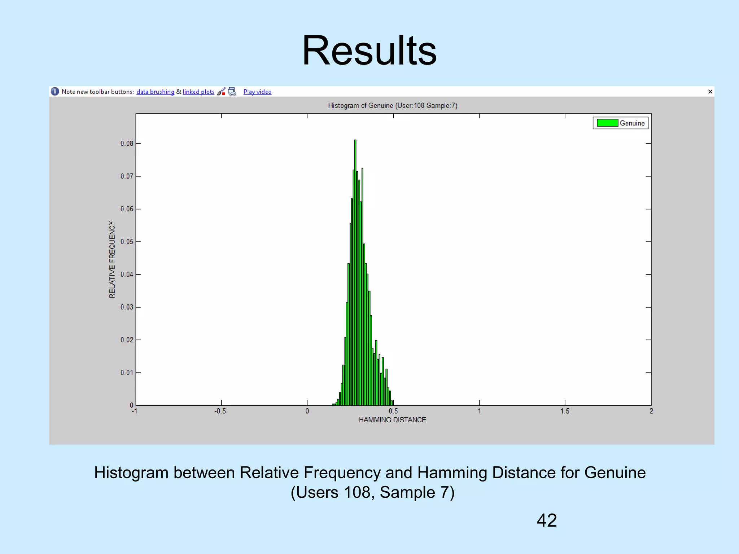Click the plot title Histogram of Genuine
Screen dimensions: 739x554
(x=393, y=106)
